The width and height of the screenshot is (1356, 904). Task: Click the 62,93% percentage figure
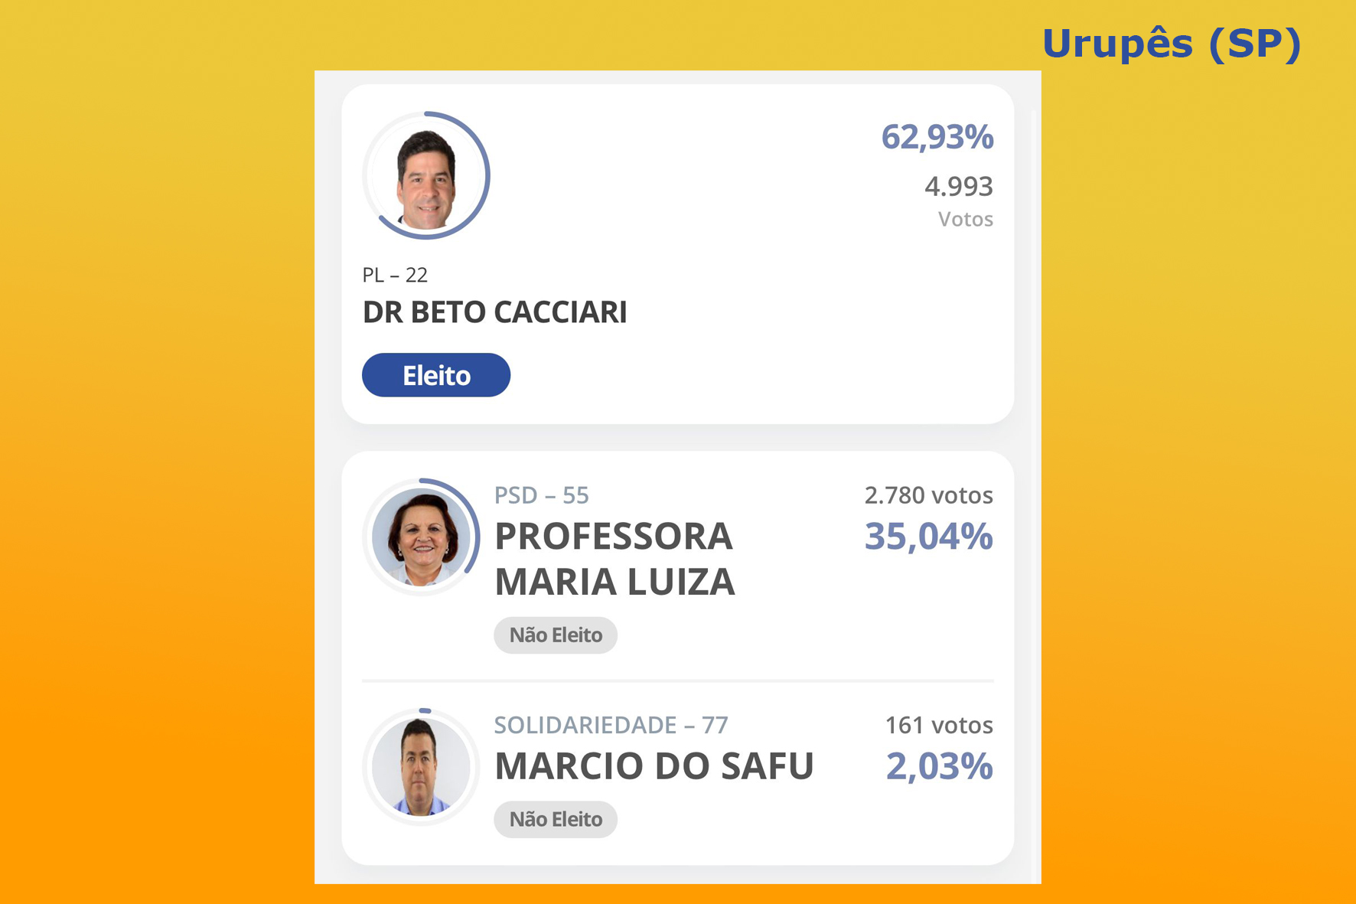pyautogui.click(x=937, y=137)
